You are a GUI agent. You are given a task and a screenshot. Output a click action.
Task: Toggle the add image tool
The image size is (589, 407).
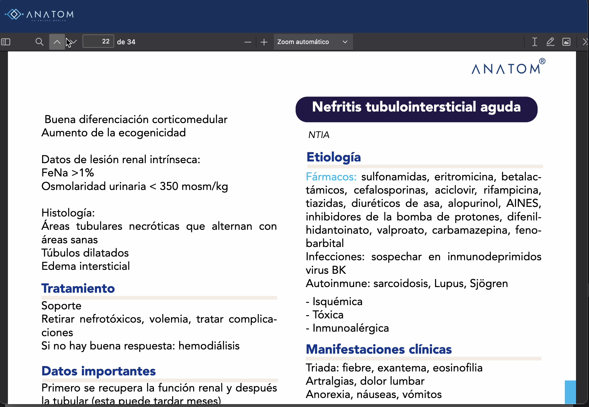(566, 42)
